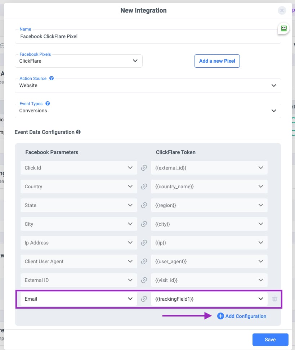295x350 pixels.
Task: Open the {{city}} token dropdown
Action: (x=209, y=224)
